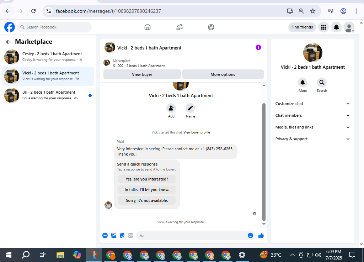Open the Groups icon in top navigation
This screenshot has width=364, height=262.
point(211,27)
